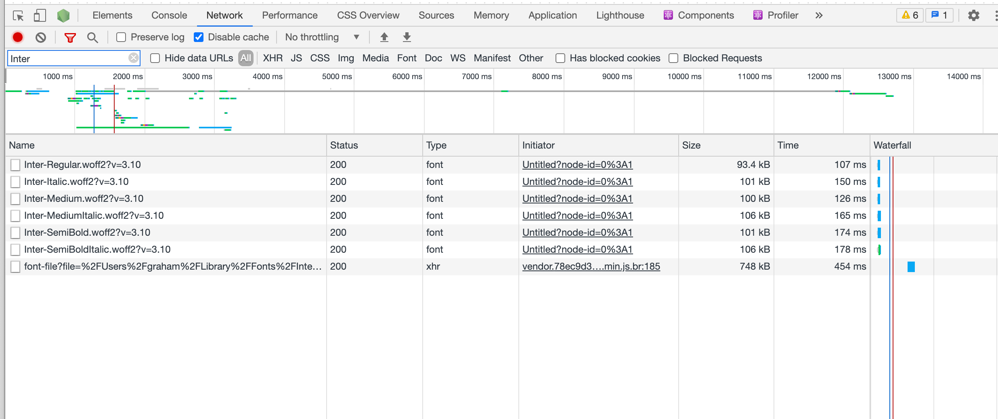
Task: Show more tabs with double chevron
Action: pyautogui.click(x=819, y=15)
